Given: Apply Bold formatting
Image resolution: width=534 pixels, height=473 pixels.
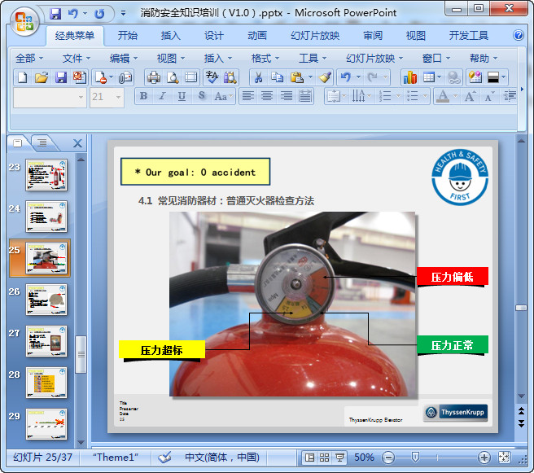Looking at the screenshot, I should pos(144,96).
